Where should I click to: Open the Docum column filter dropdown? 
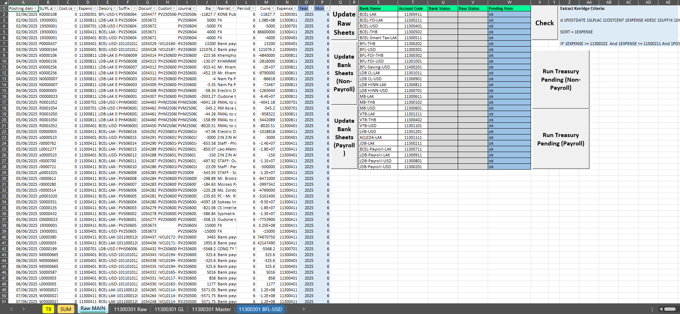point(154,8)
